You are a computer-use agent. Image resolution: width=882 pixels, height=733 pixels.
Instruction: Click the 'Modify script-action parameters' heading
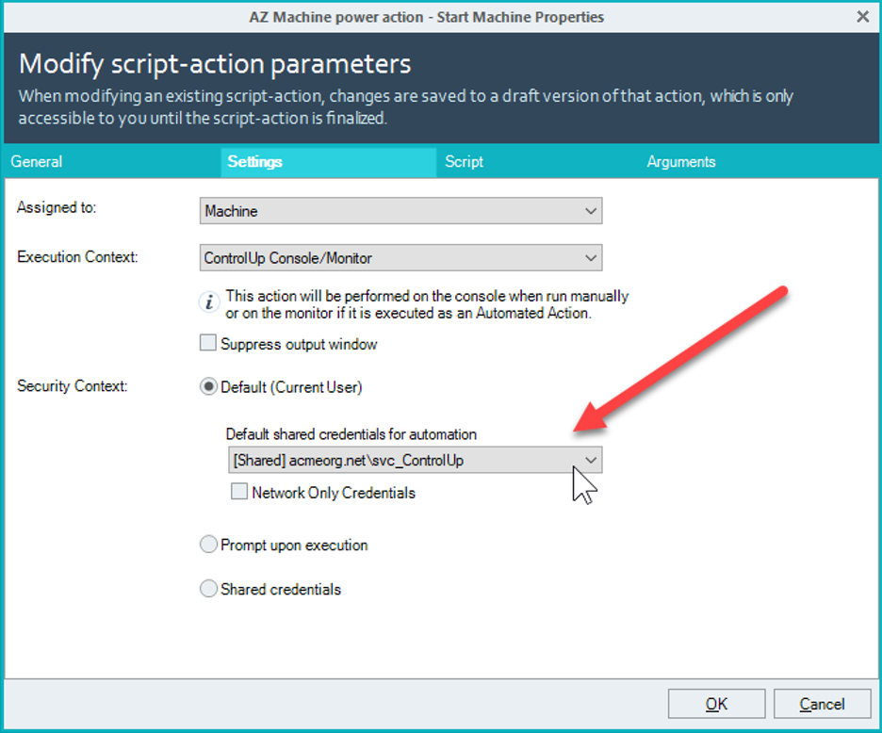[x=215, y=63]
